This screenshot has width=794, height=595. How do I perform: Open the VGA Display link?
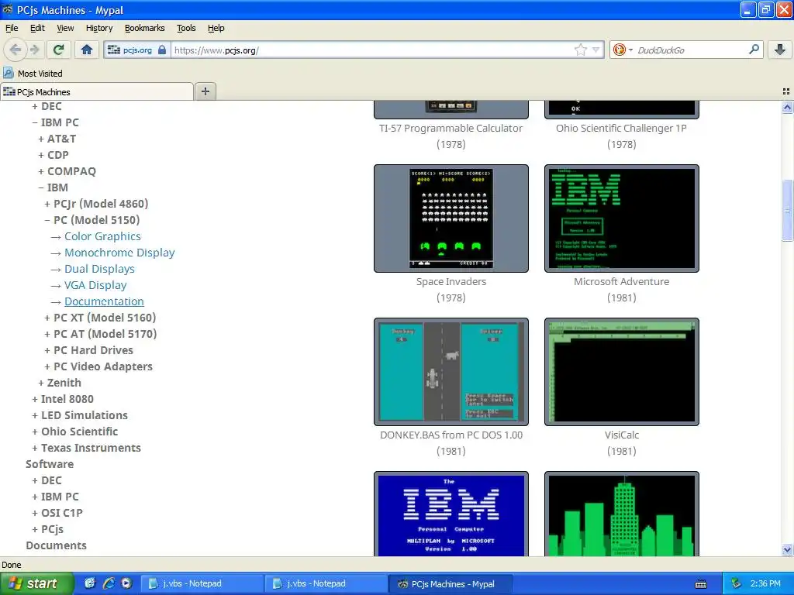coord(95,285)
